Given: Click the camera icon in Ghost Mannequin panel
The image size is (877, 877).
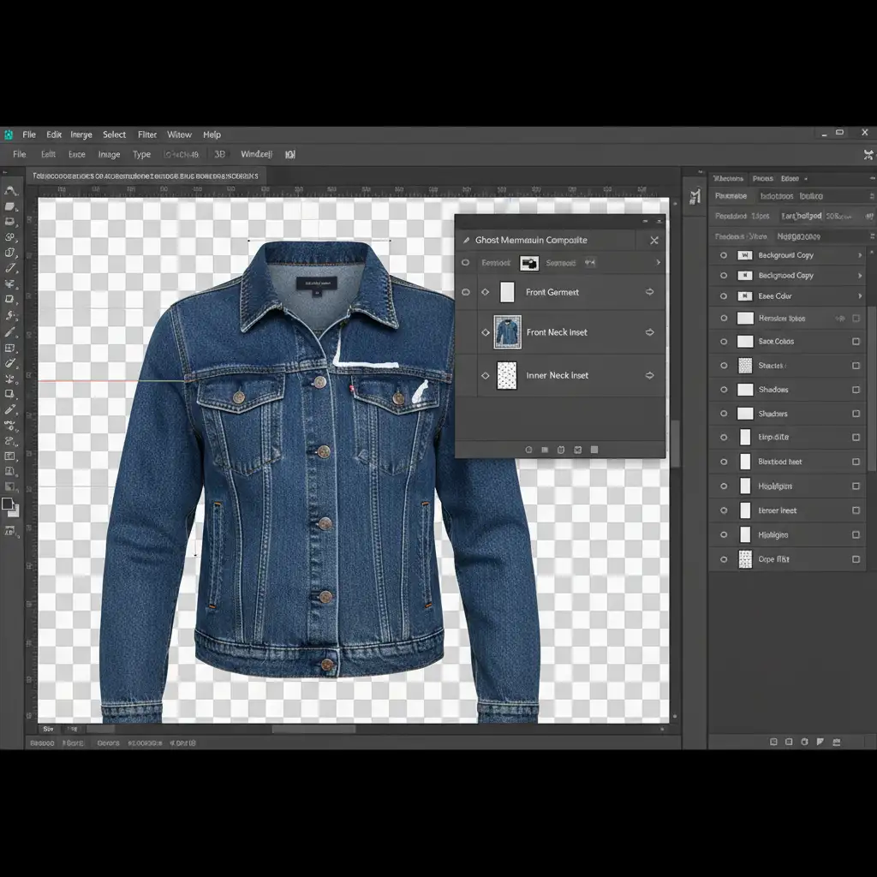Looking at the screenshot, I should point(529,263).
